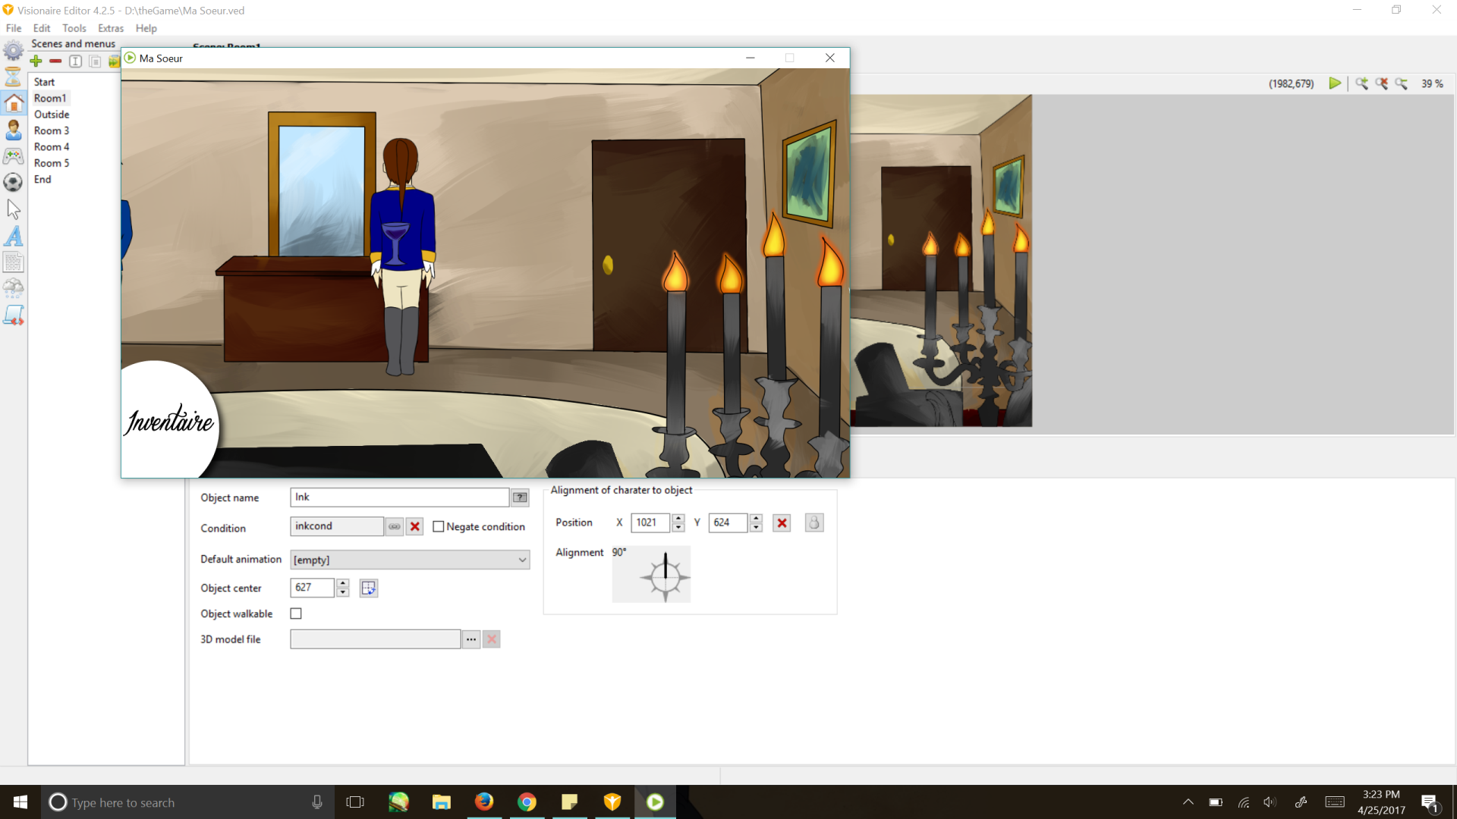
Task: Increase the Position Y value
Action: tap(756, 518)
